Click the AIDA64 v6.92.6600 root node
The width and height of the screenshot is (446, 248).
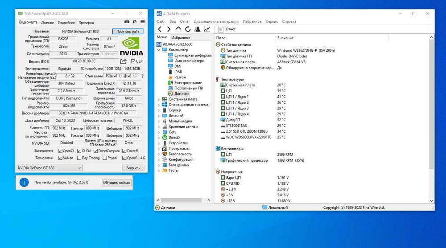174,45
